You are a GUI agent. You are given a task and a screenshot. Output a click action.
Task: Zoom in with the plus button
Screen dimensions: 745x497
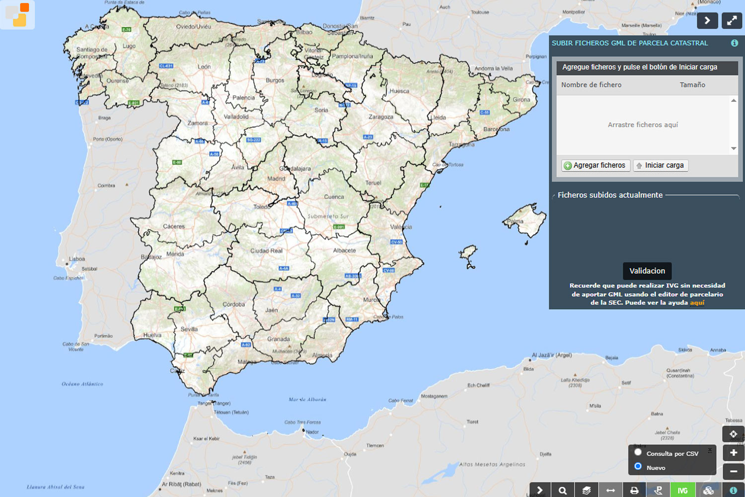(x=734, y=453)
